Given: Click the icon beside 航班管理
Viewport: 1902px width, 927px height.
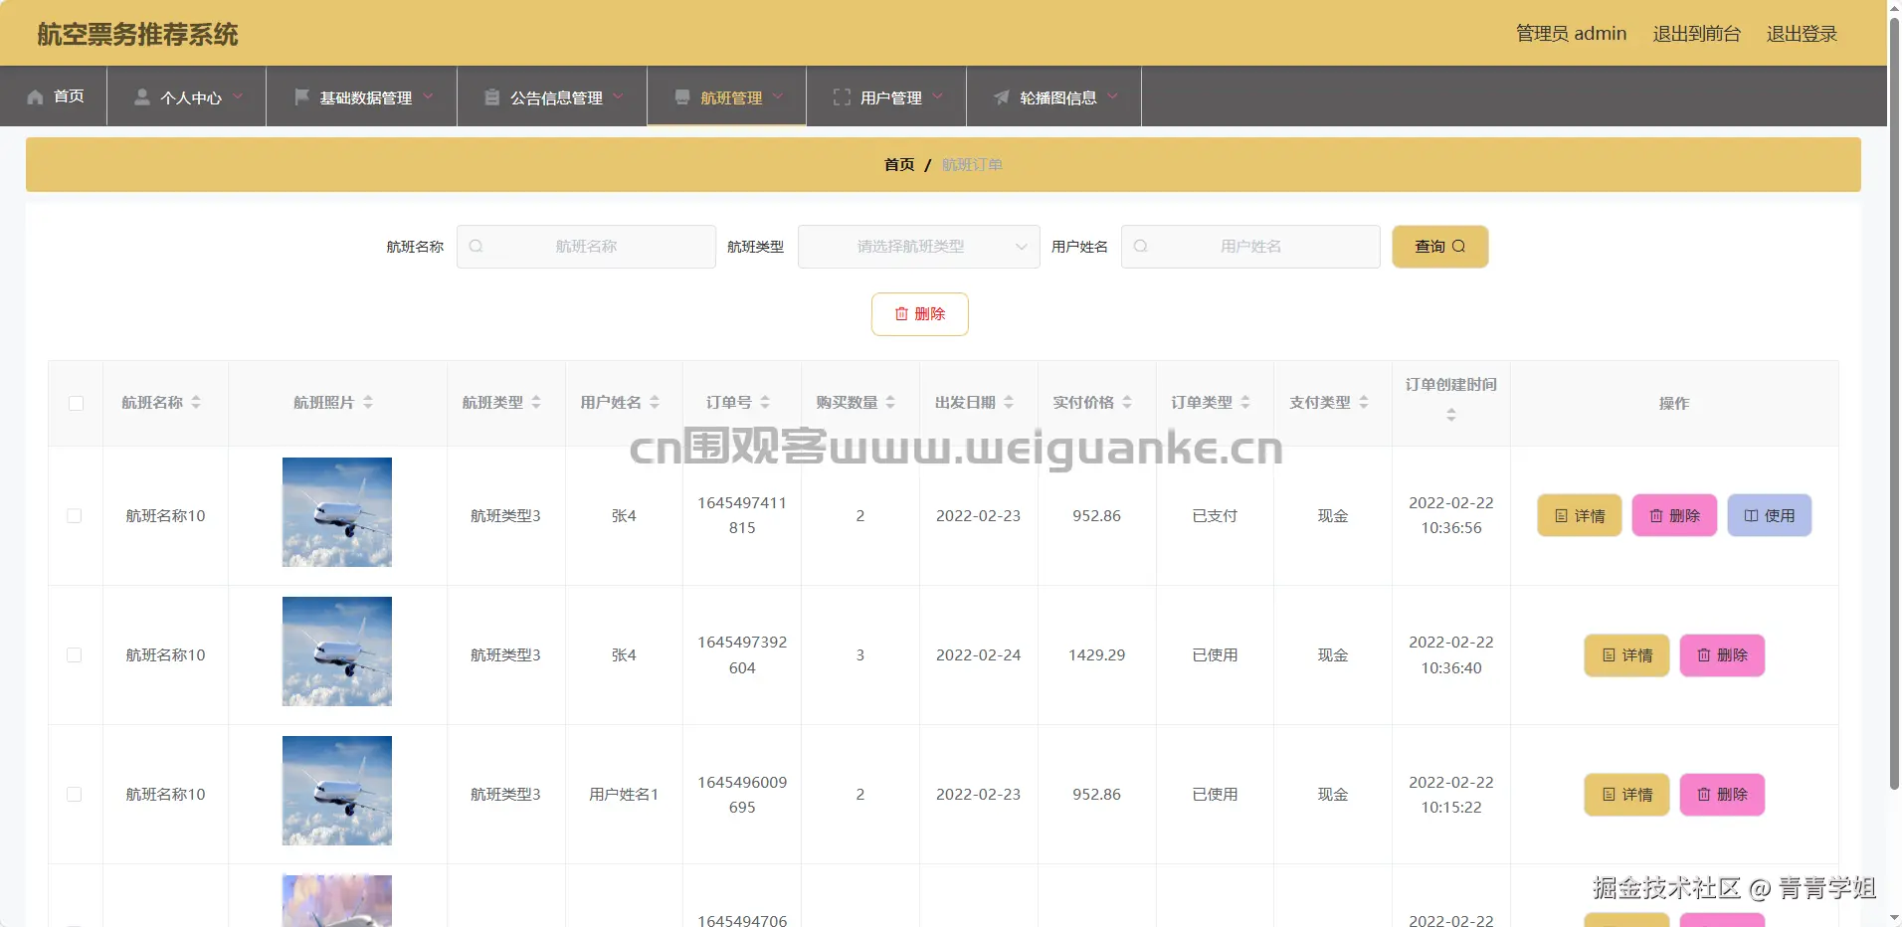Looking at the screenshot, I should 682,97.
